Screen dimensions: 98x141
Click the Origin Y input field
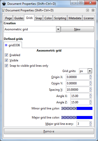(x=78, y=83)
